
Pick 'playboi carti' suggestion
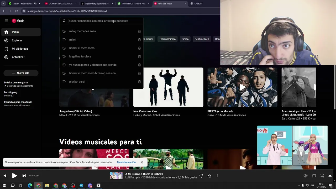point(101,82)
